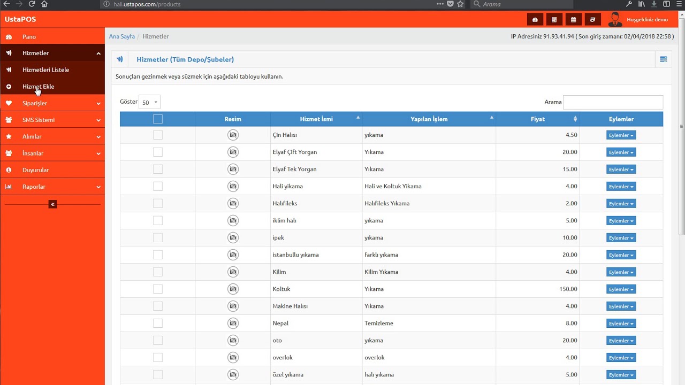Click the list view icon in Hizmetler panel header
The height and width of the screenshot is (385, 685).
point(664,59)
